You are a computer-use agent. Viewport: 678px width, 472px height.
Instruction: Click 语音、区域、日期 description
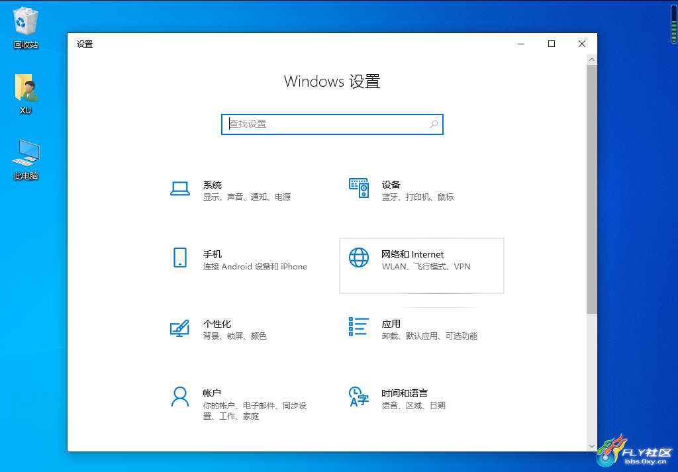[413, 405]
